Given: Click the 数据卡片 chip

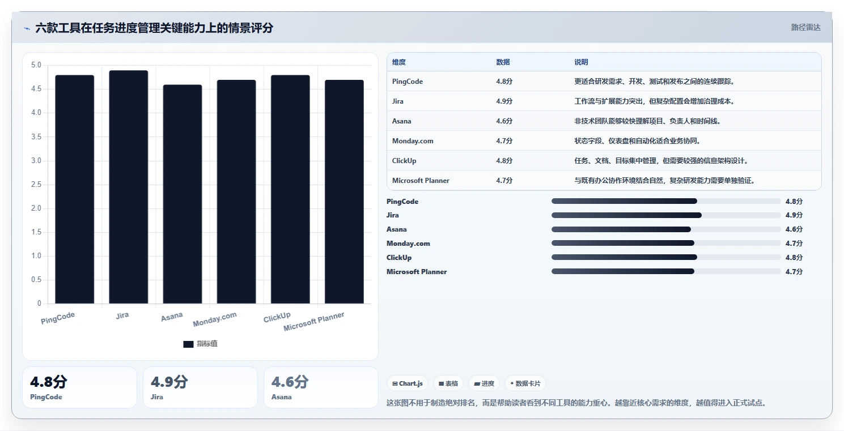Looking at the screenshot, I should click(x=525, y=383).
